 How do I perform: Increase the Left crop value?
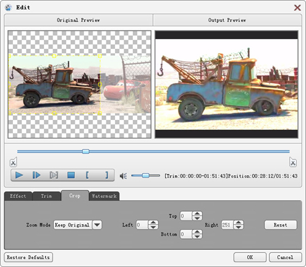153,222
